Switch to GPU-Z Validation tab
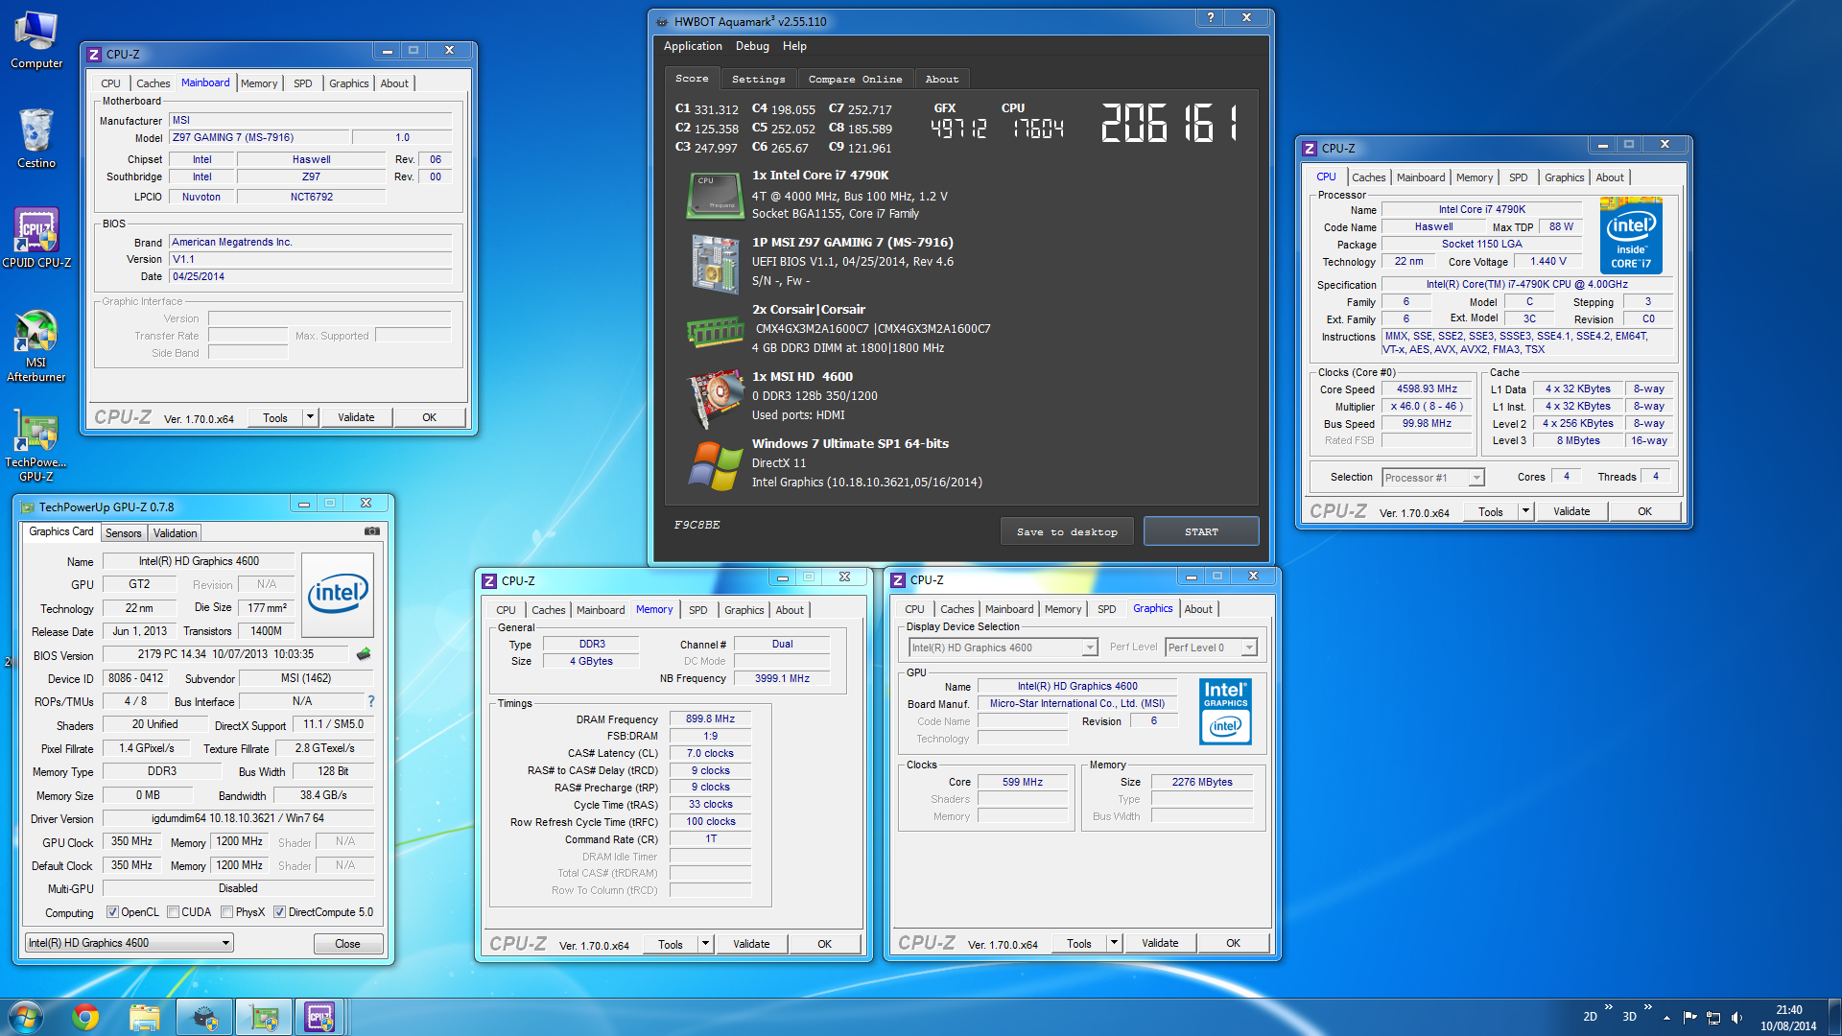This screenshot has height=1036, width=1842. pos(175,533)
